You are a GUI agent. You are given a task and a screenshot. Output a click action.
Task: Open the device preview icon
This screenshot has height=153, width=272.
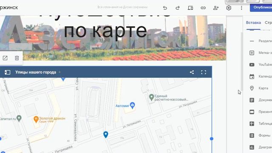[x=190, y=8]
